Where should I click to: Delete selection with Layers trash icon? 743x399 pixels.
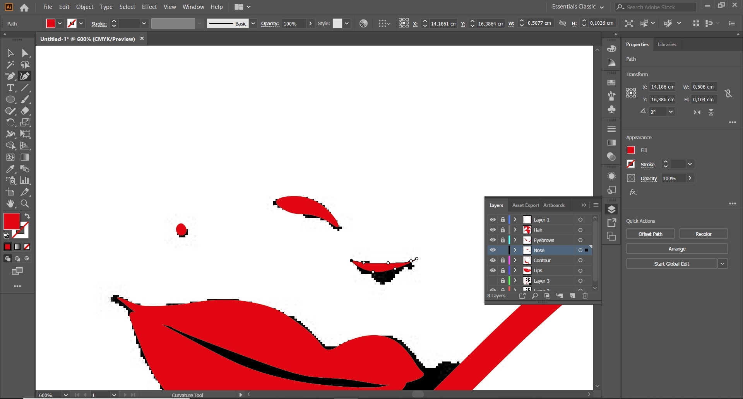coord(585,296)
